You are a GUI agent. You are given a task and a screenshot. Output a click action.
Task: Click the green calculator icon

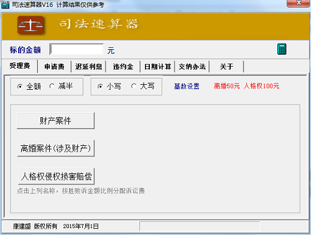pos(282,49)
